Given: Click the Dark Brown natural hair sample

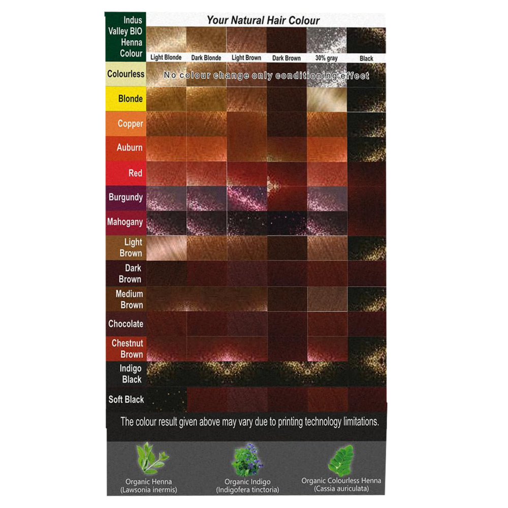Looking at the screenshot, I should click(287, 40).
